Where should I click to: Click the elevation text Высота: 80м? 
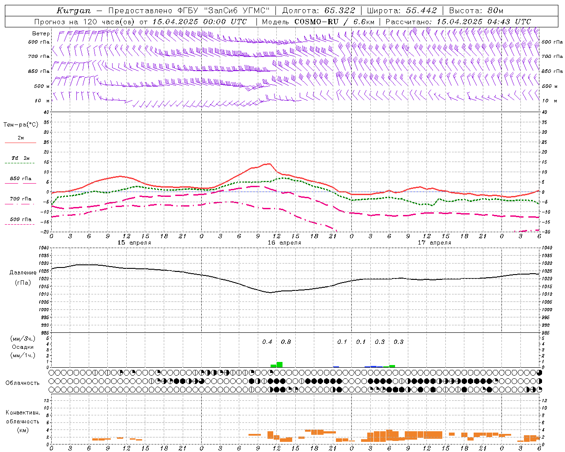point(476,11)
